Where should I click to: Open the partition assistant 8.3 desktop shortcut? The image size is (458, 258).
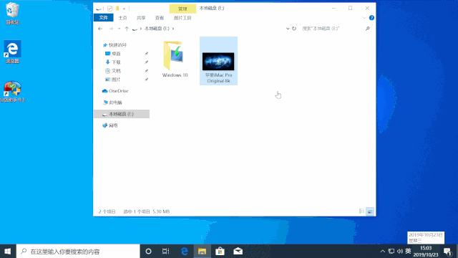[12, 91]
